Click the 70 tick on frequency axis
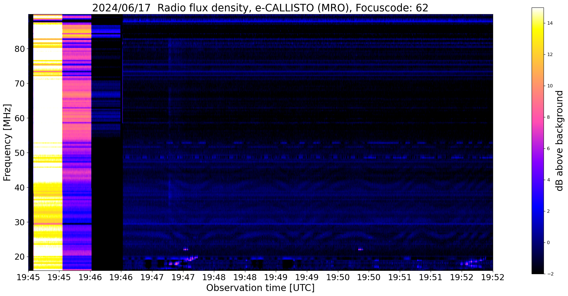This screenshot has height=296, width=568. point(20,84)
